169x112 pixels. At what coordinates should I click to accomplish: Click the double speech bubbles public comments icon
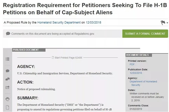[x=7, y=79]
